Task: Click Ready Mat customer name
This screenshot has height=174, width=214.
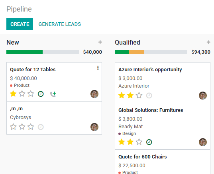Action: click(x=130, y=126)
